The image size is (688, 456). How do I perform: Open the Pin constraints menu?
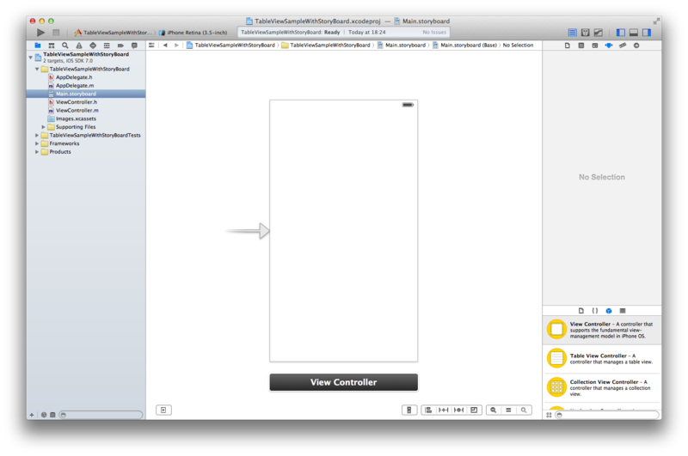pos(444,410)
